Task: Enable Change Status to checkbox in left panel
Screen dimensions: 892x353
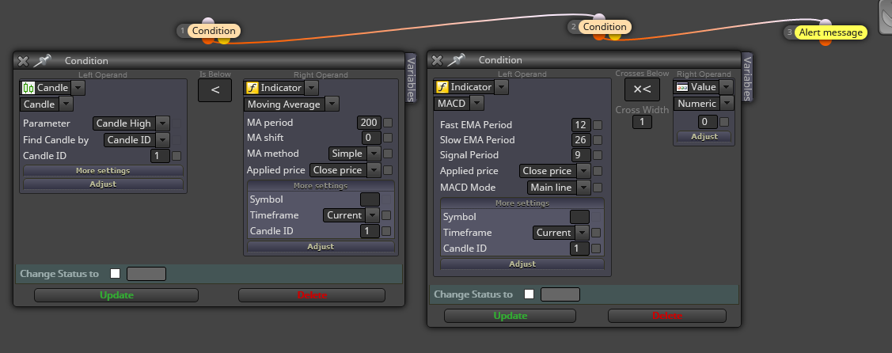Action: tap(116, 273)
